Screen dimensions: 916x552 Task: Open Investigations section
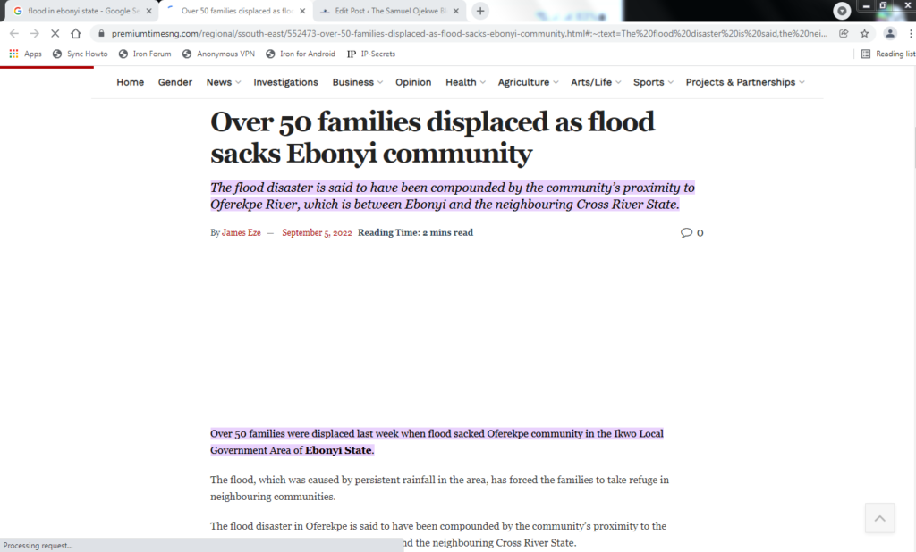pyautogui.click(x=285, y=82)
